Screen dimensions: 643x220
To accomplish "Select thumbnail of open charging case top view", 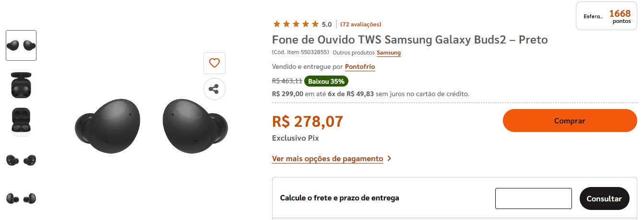I will (21, 84).
